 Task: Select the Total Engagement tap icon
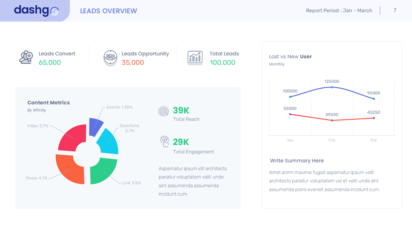coord(164,142)
